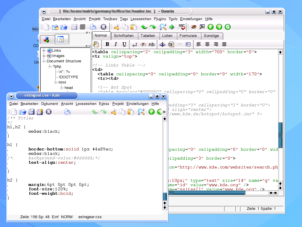Open the Dokument menu in Kate
The width and height of the screenshot is (302, 227).
pos(50,104)
